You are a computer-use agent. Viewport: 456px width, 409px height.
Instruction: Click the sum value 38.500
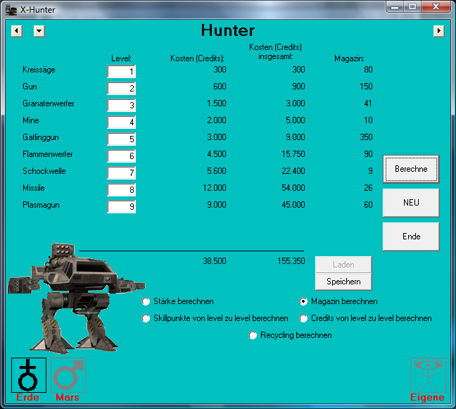[215, 261]
